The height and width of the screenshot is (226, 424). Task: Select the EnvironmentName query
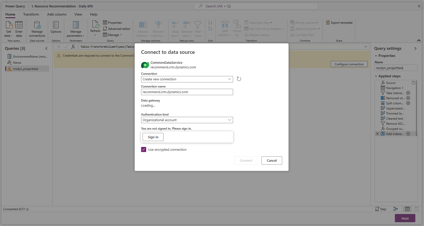click(x=27, y=56)
